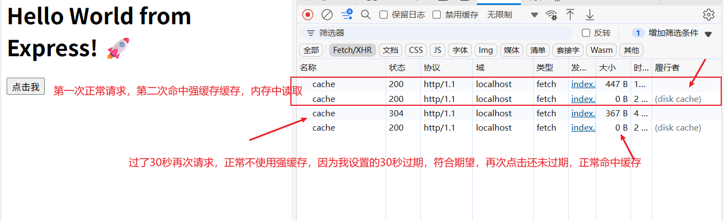Open the 无限制 throttling dropdown
This screenshot has height=221, width=724.
[x=512, y=15]
